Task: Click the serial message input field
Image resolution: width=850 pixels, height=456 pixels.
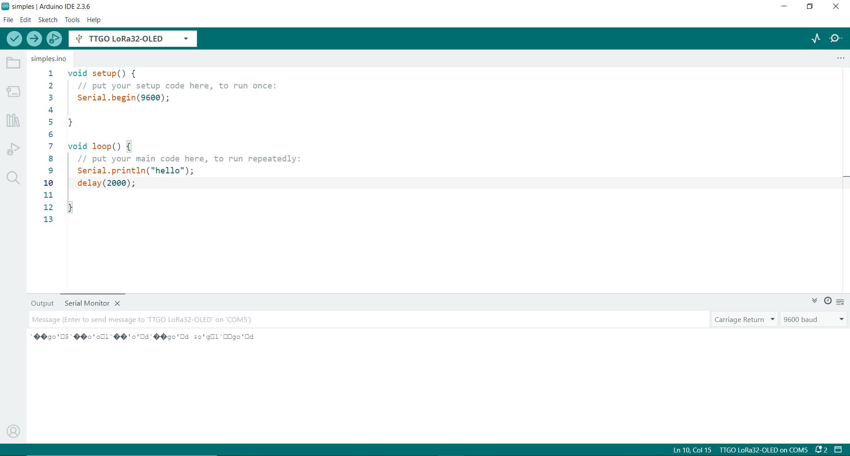Action: tap(369, 319)
